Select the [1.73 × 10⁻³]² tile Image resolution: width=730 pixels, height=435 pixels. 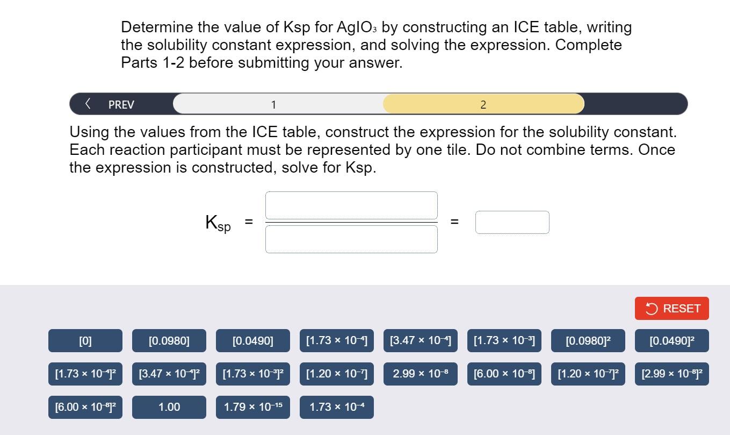(252, 374)
